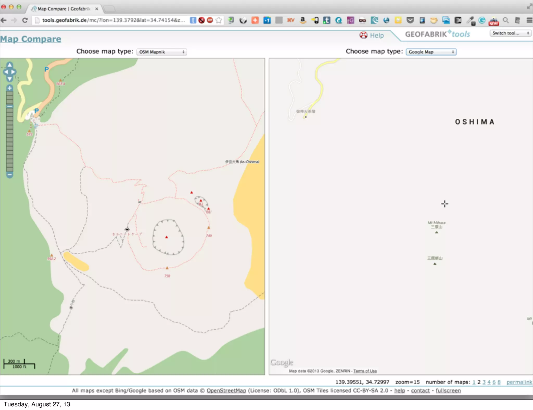Open the Chrome hamburger menu
The image size is (533, 410).
(x=529, y=20)
